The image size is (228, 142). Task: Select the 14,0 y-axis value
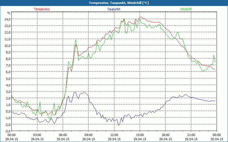[x=7, y=19]
